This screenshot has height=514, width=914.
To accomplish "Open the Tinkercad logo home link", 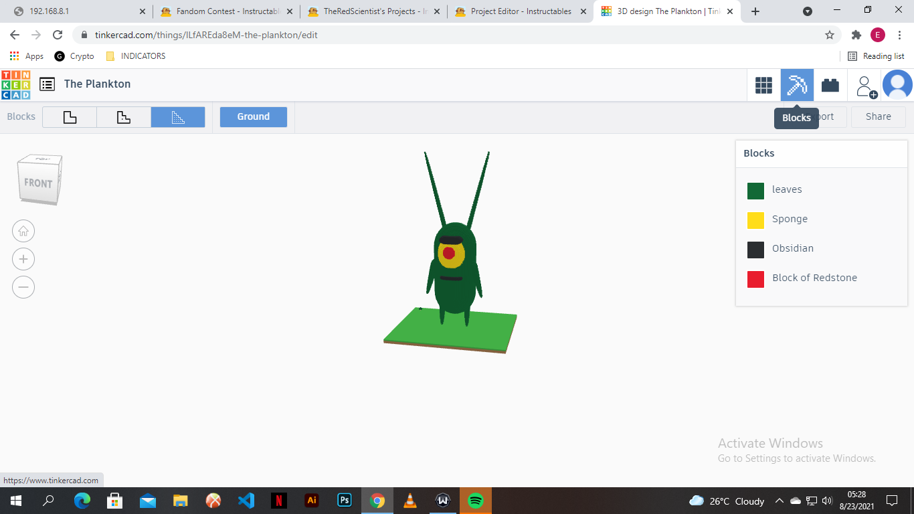I will pos(16,84).
